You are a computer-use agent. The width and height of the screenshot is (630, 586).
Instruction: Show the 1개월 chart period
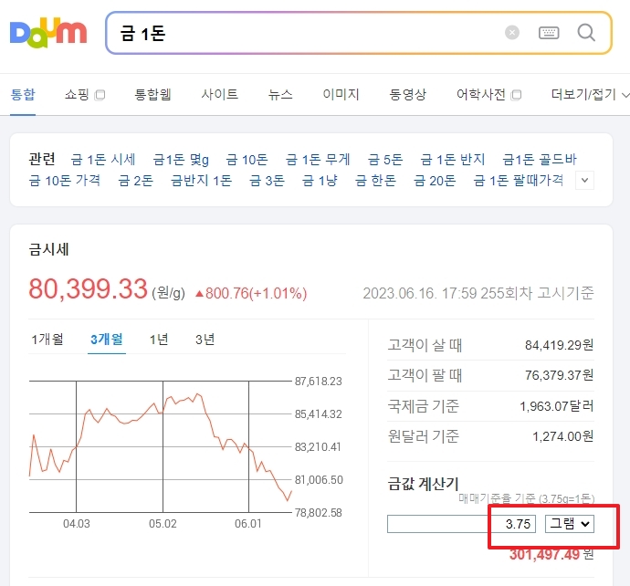(x=47, y=340)
